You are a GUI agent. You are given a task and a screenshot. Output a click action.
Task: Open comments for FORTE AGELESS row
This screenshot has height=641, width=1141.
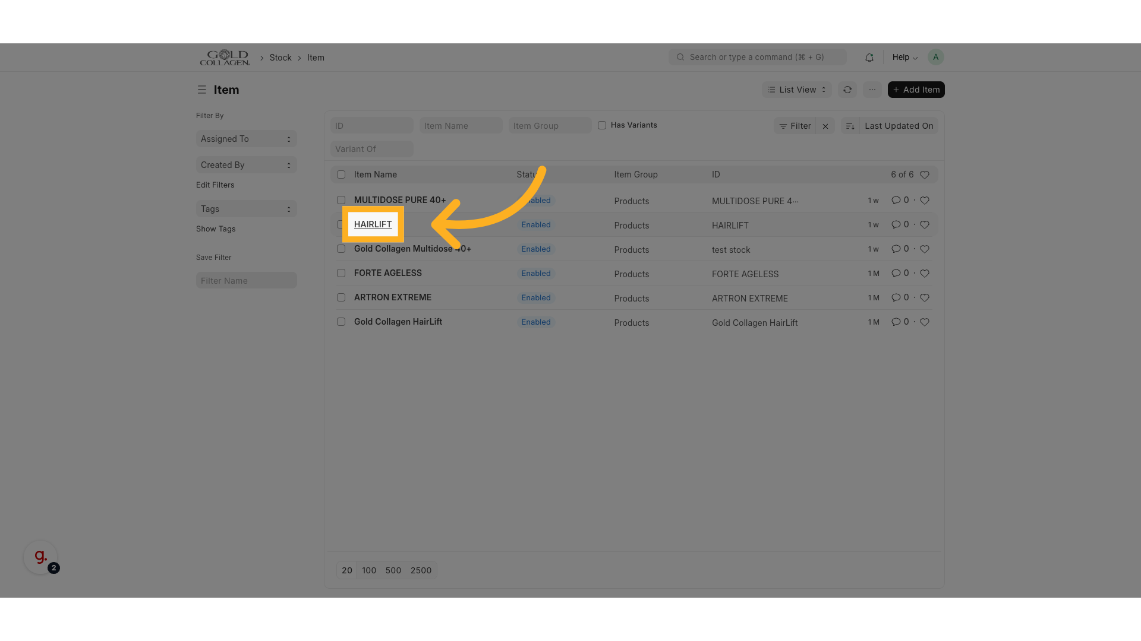(x=900, y=273)
